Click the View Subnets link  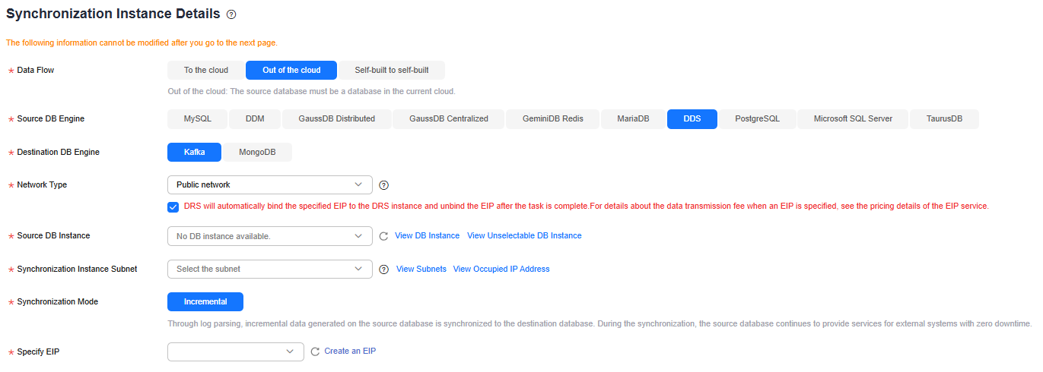(x=421, y=270)
